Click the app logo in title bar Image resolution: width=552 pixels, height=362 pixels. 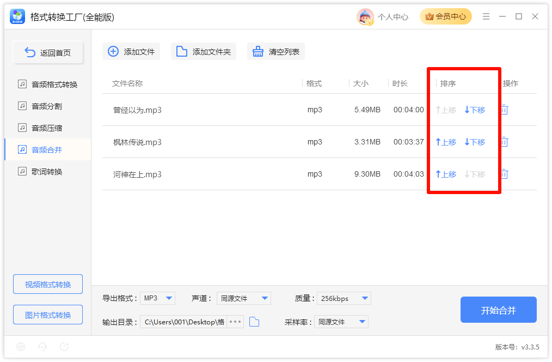point(17,16)
